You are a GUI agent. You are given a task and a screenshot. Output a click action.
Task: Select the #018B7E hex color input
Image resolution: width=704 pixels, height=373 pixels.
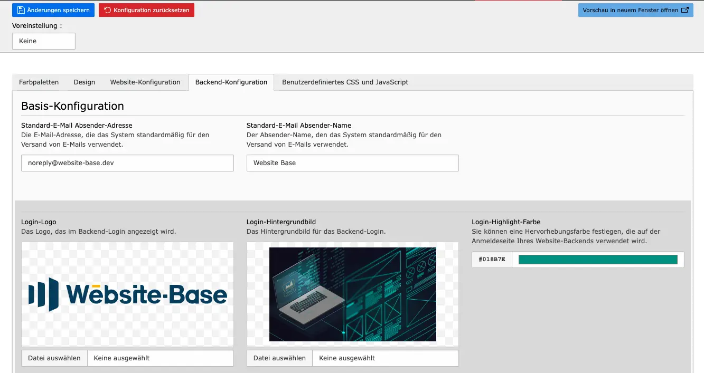[x=492, y=259]
